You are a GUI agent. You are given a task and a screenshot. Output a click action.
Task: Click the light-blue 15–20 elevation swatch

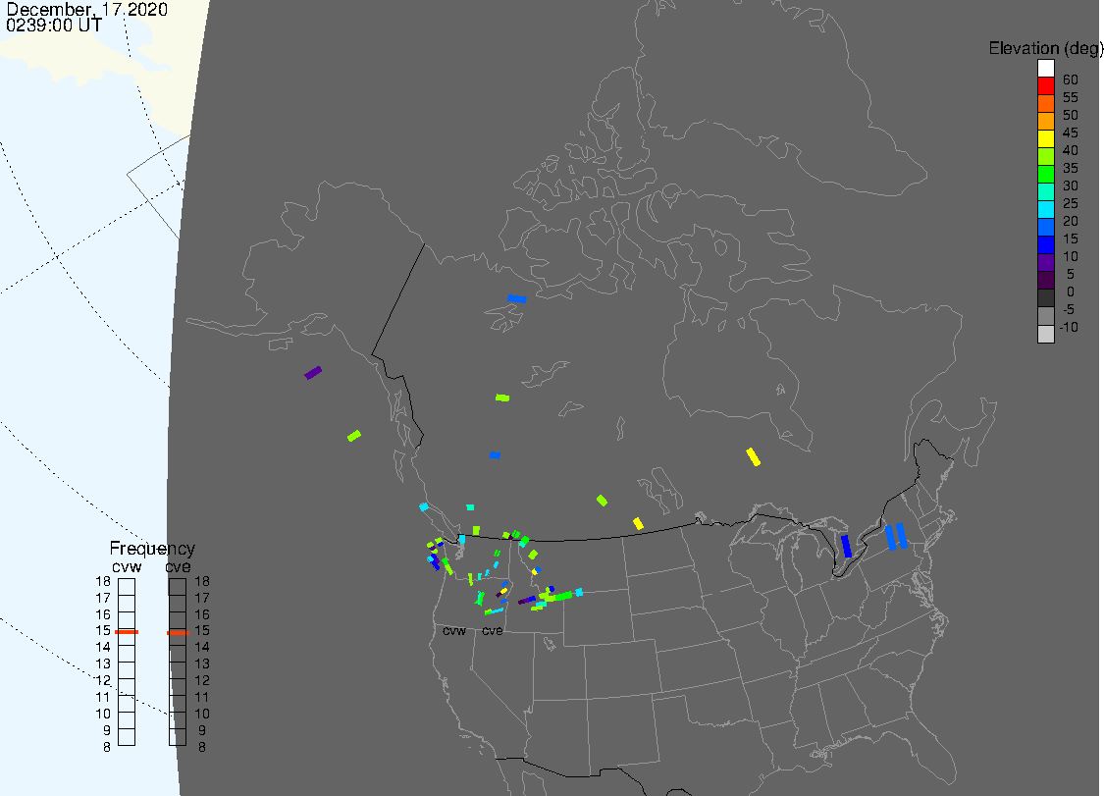coord(1045,227)
